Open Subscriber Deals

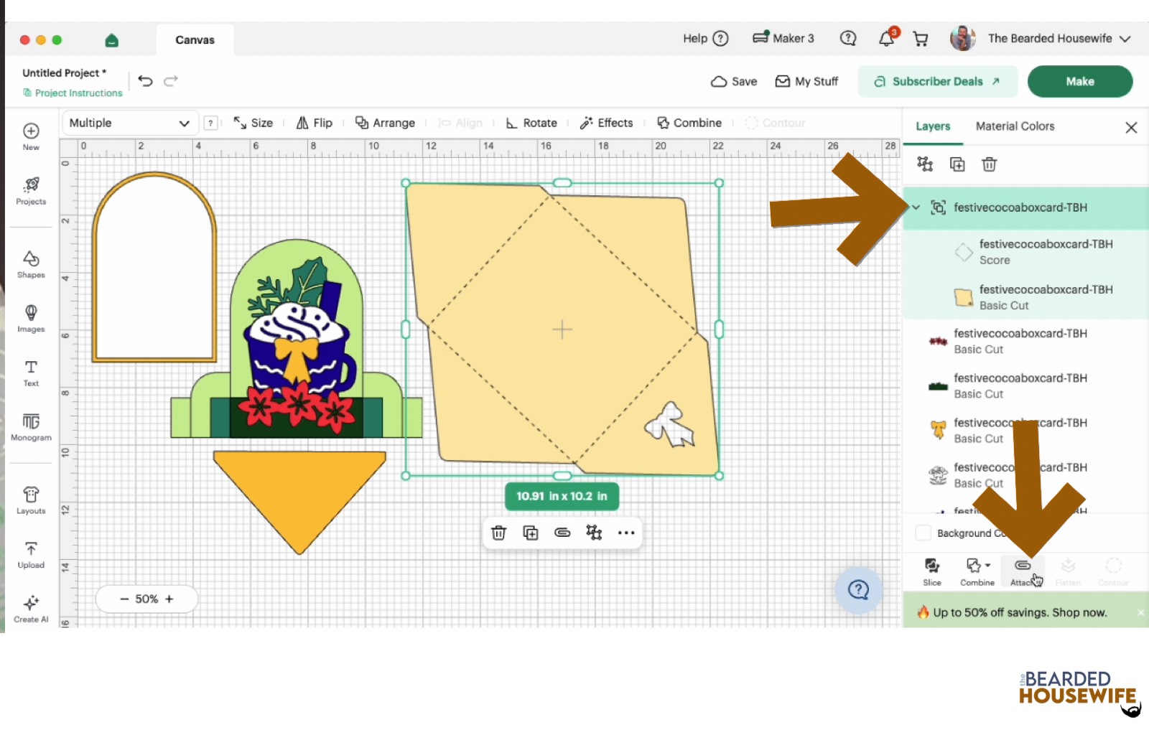(937, 82)
